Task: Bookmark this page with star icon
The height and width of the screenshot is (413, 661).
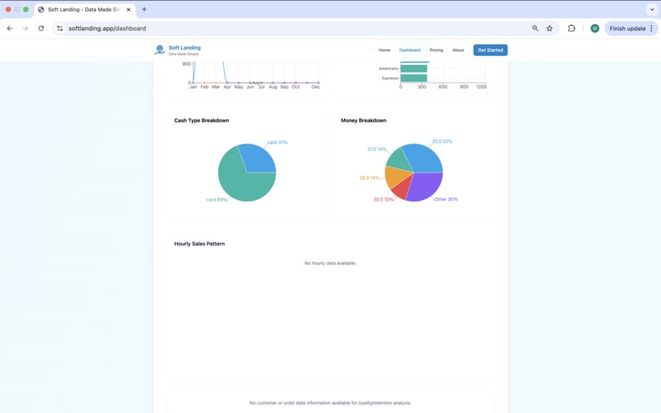Action: (549, 28)
